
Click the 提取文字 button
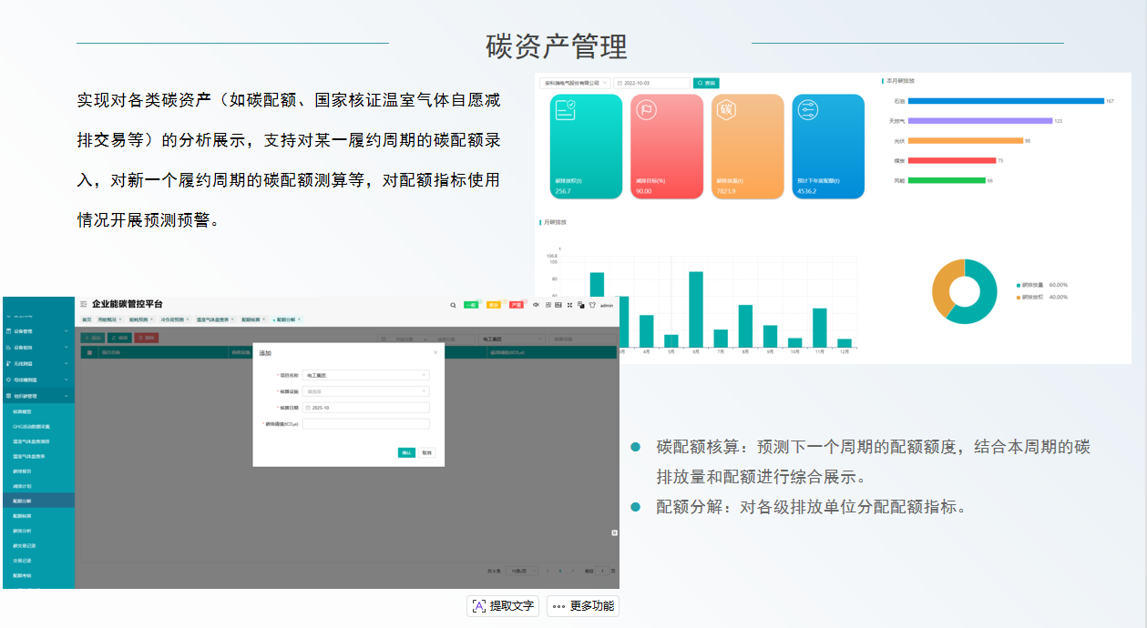(503, 606)
